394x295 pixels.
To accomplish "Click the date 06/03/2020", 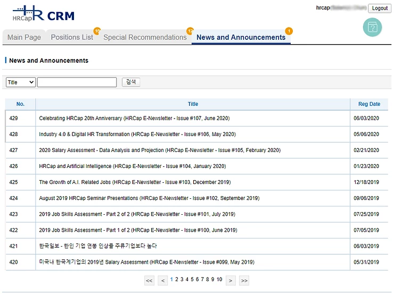I will click(366, 118).
